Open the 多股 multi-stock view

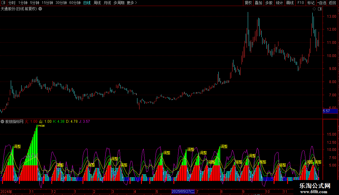(269, 3)
